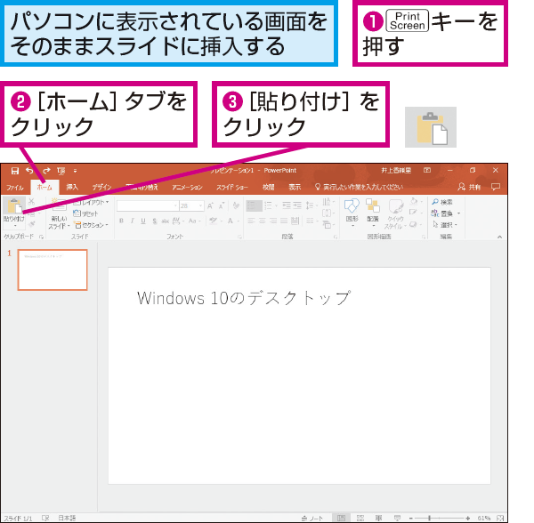
Task: Toggle ノート (Notes) pane in status bar
Action: 312,518
